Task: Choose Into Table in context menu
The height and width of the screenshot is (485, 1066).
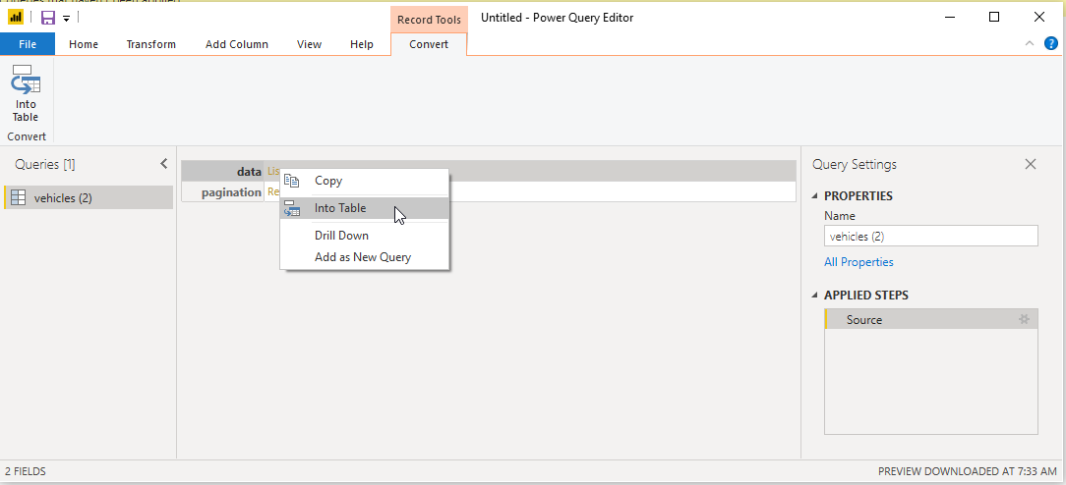Action: tap(365, 208)
